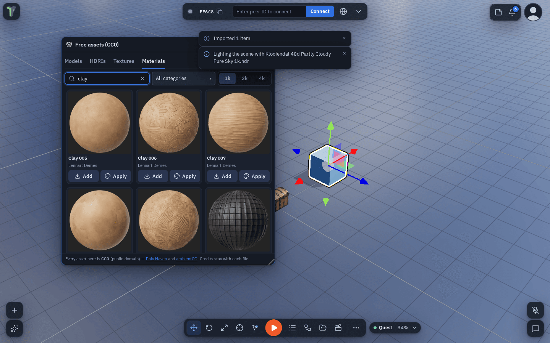550x343 pixels.
Task: Select the pointer selection tool icon
Action: tap(255, 328)
